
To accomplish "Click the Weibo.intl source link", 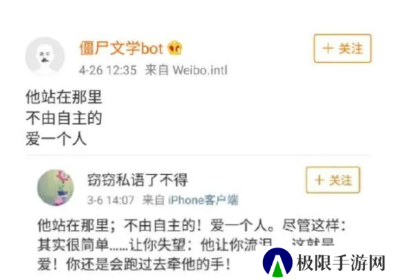I will [200, 70].
